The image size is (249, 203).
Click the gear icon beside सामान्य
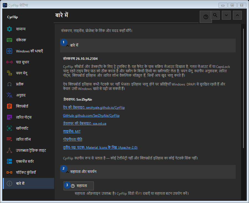click(x=9, y=29)
